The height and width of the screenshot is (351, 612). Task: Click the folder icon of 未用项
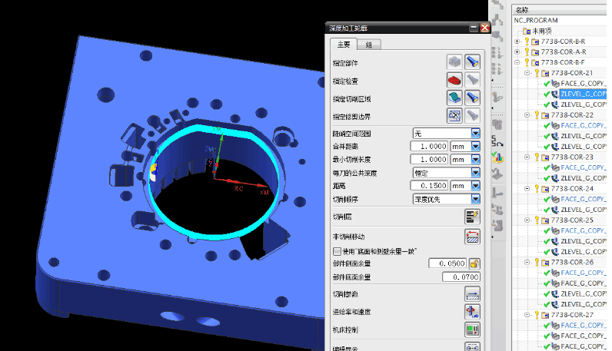pyautogui.click(x=527, y=31)
